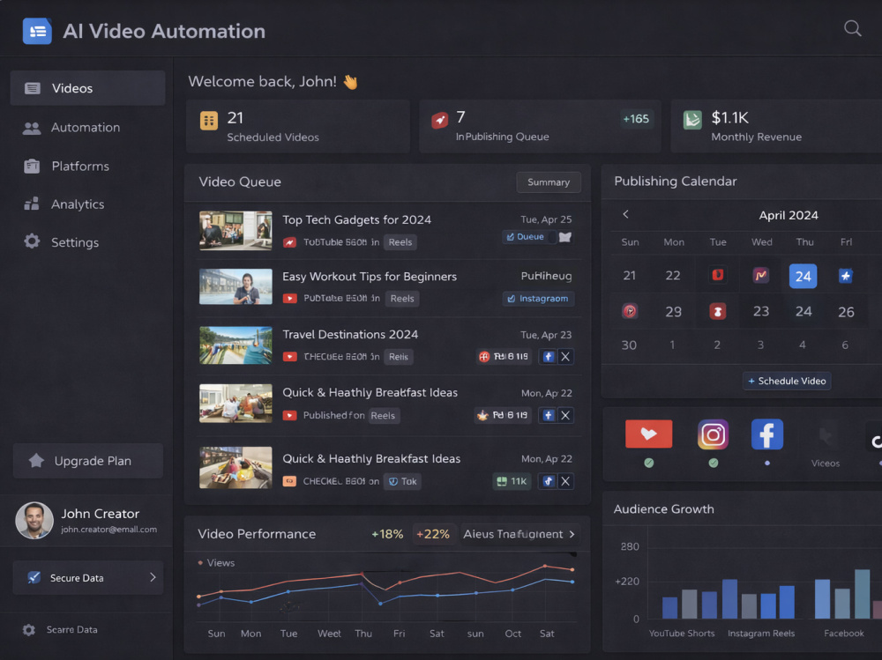
Task: Click orange platform icon on the Tok row
Action: [289, 481]
